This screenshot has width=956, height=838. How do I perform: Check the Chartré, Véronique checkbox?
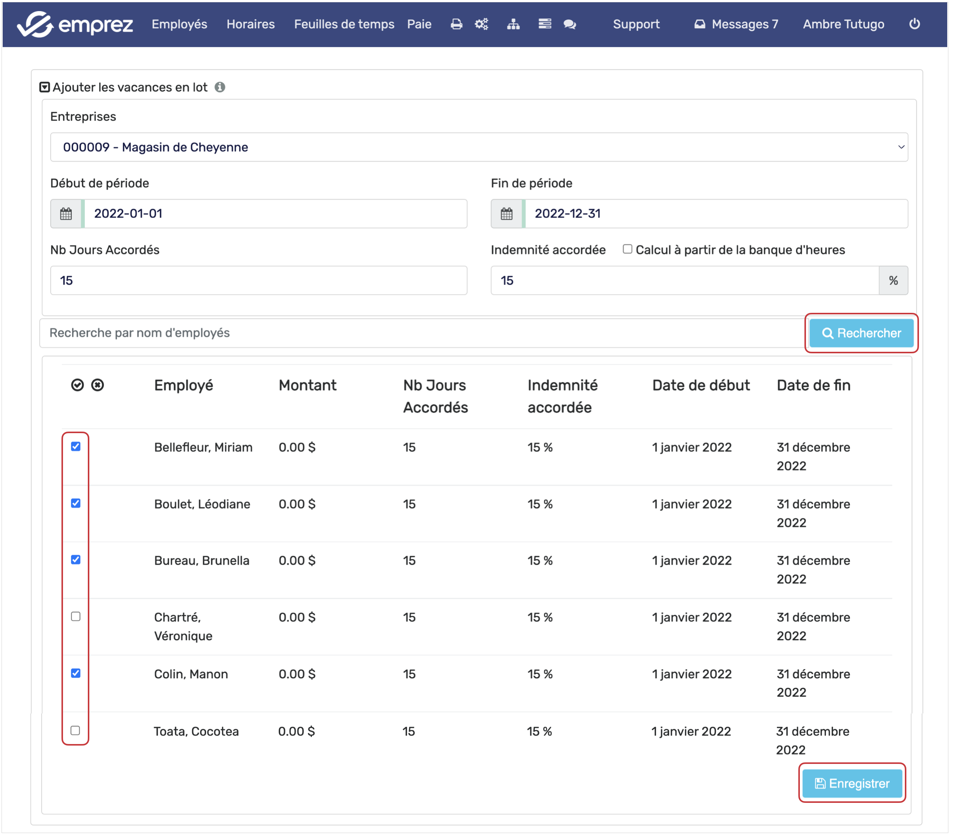click(76, 616)
